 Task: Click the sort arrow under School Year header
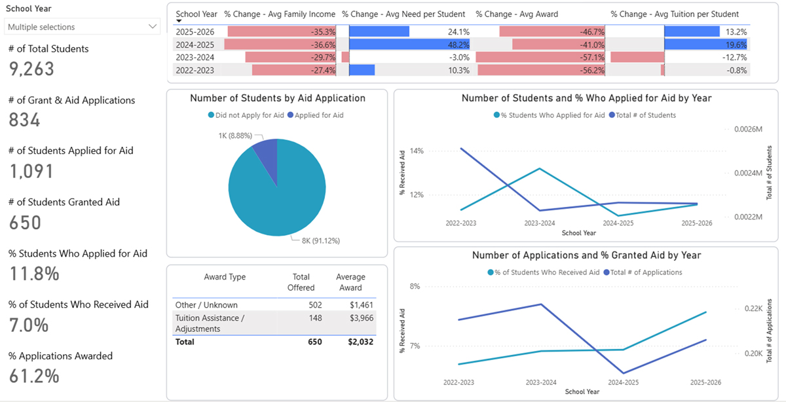[179, 22]
